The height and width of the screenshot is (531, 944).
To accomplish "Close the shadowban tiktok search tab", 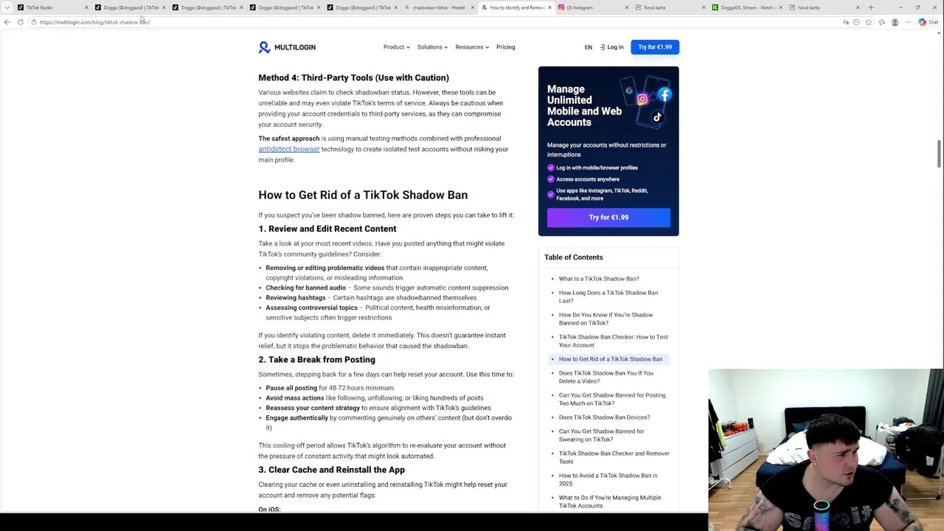I will pos(473,7).
